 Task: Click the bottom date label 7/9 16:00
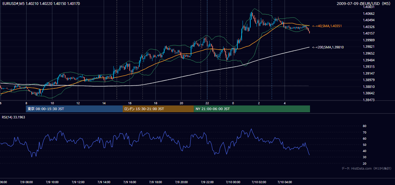click(x=130, y=182)
